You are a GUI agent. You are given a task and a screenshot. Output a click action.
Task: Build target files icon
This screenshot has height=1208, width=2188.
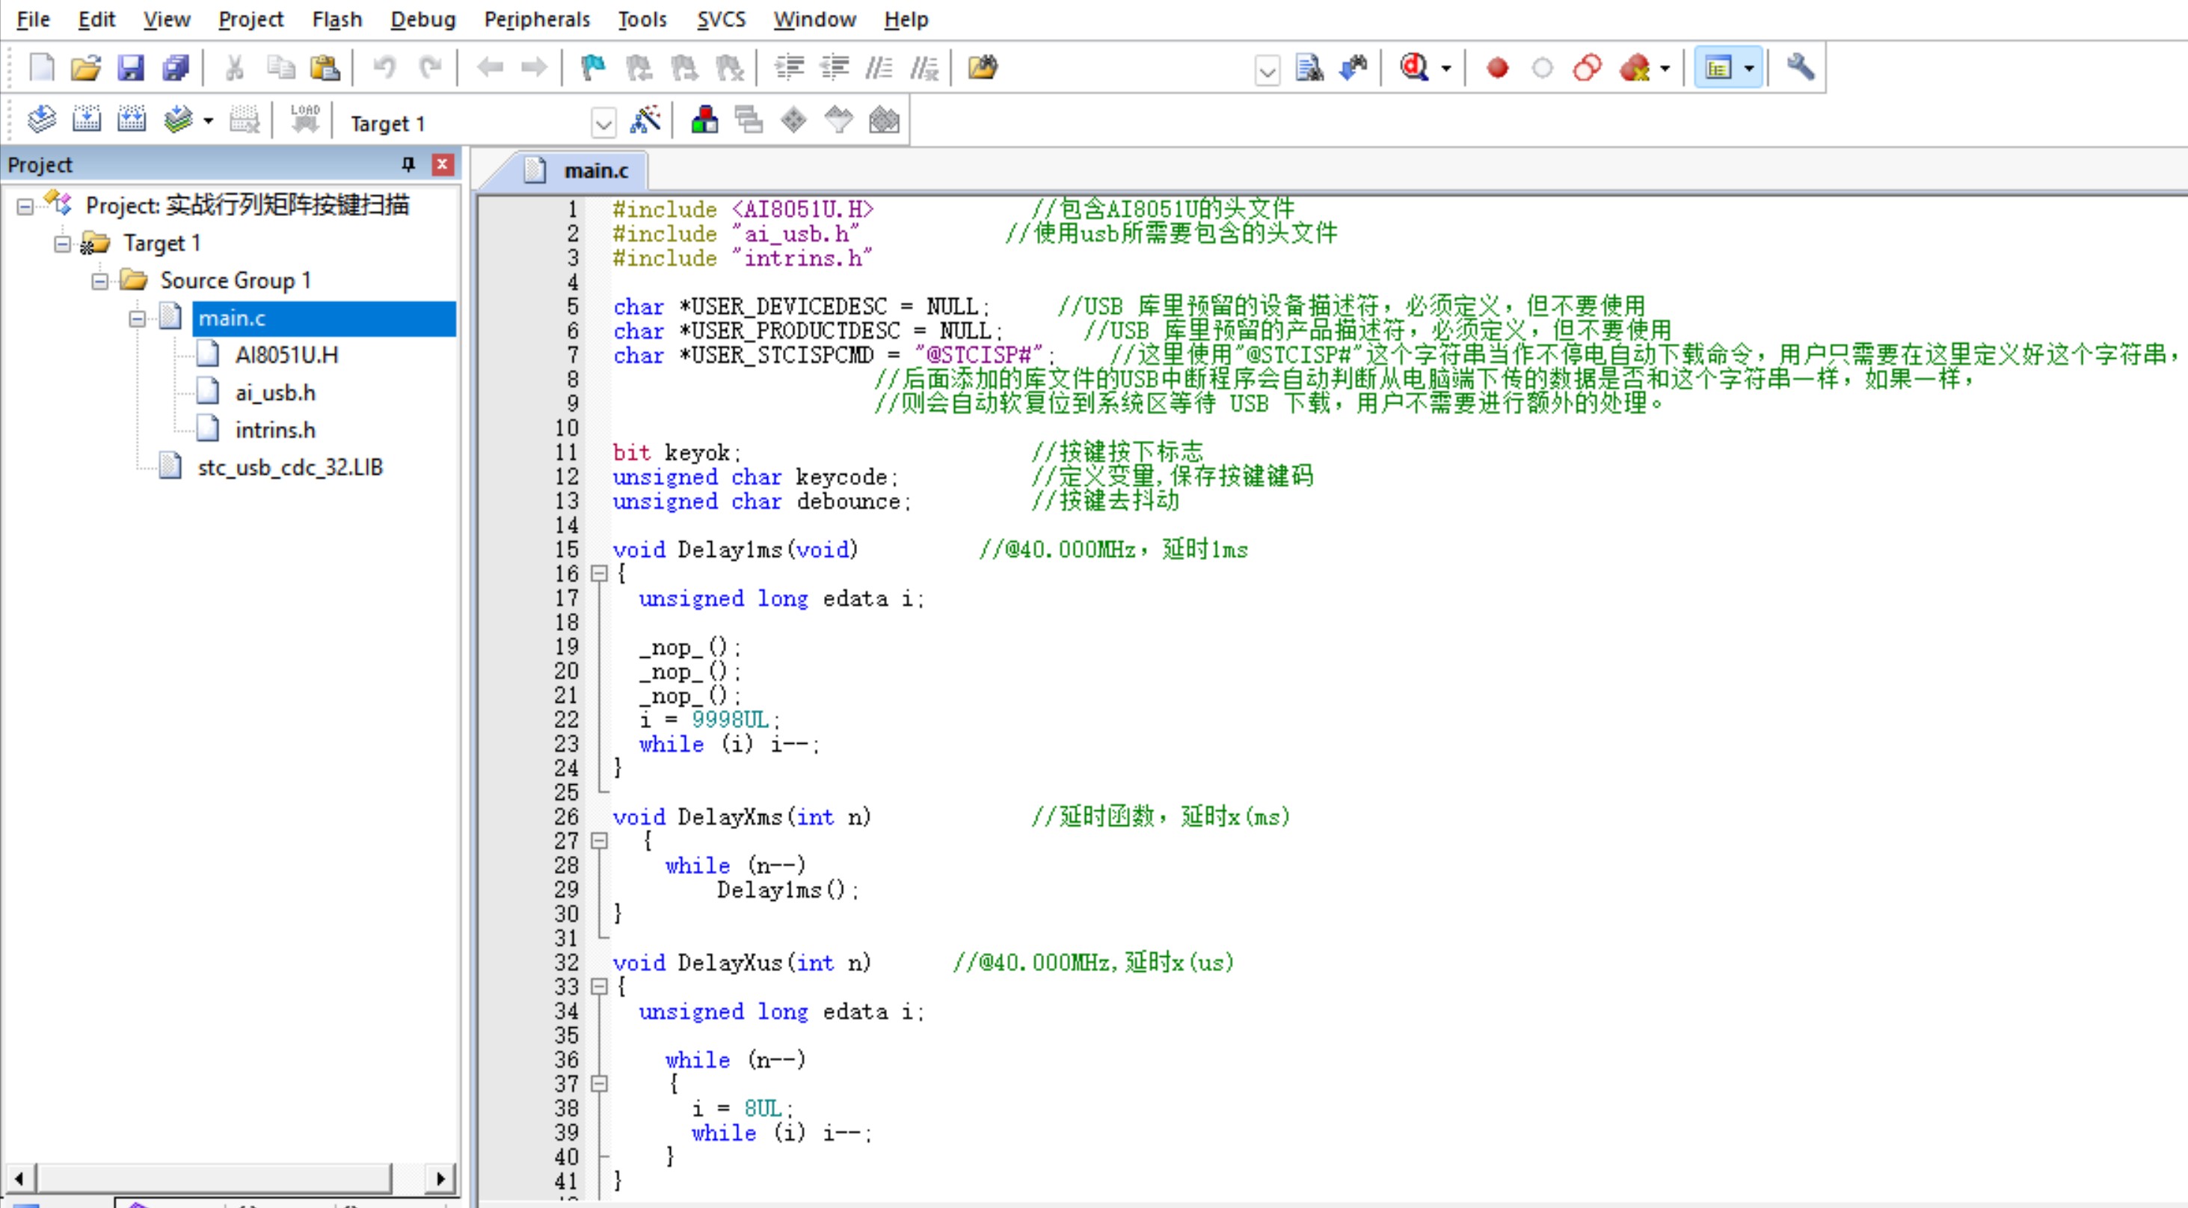(86, 120)
